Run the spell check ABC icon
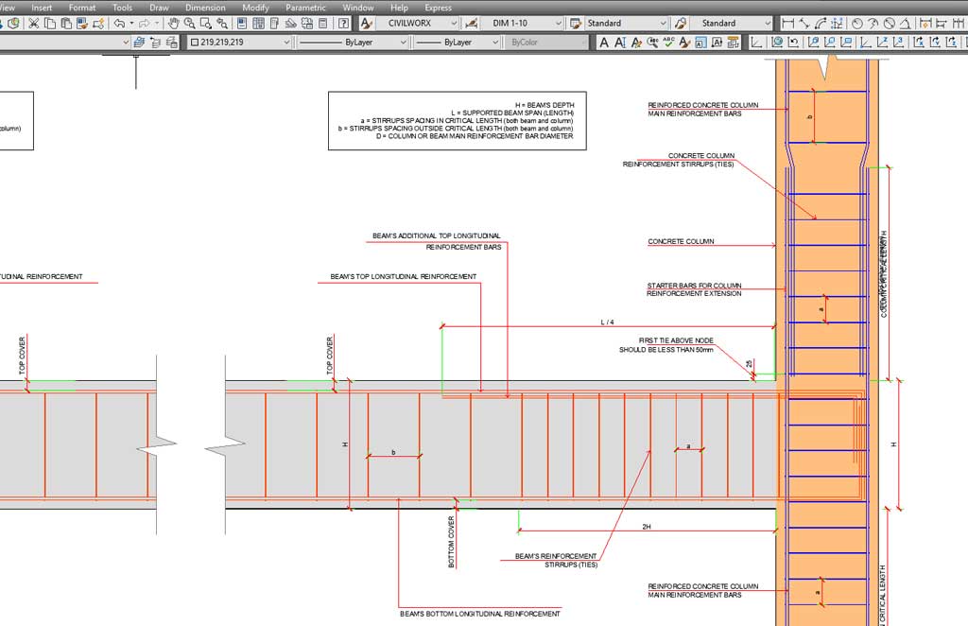This screenshot has height=626, width=968. pyautogui.click(x=668, y=42)
